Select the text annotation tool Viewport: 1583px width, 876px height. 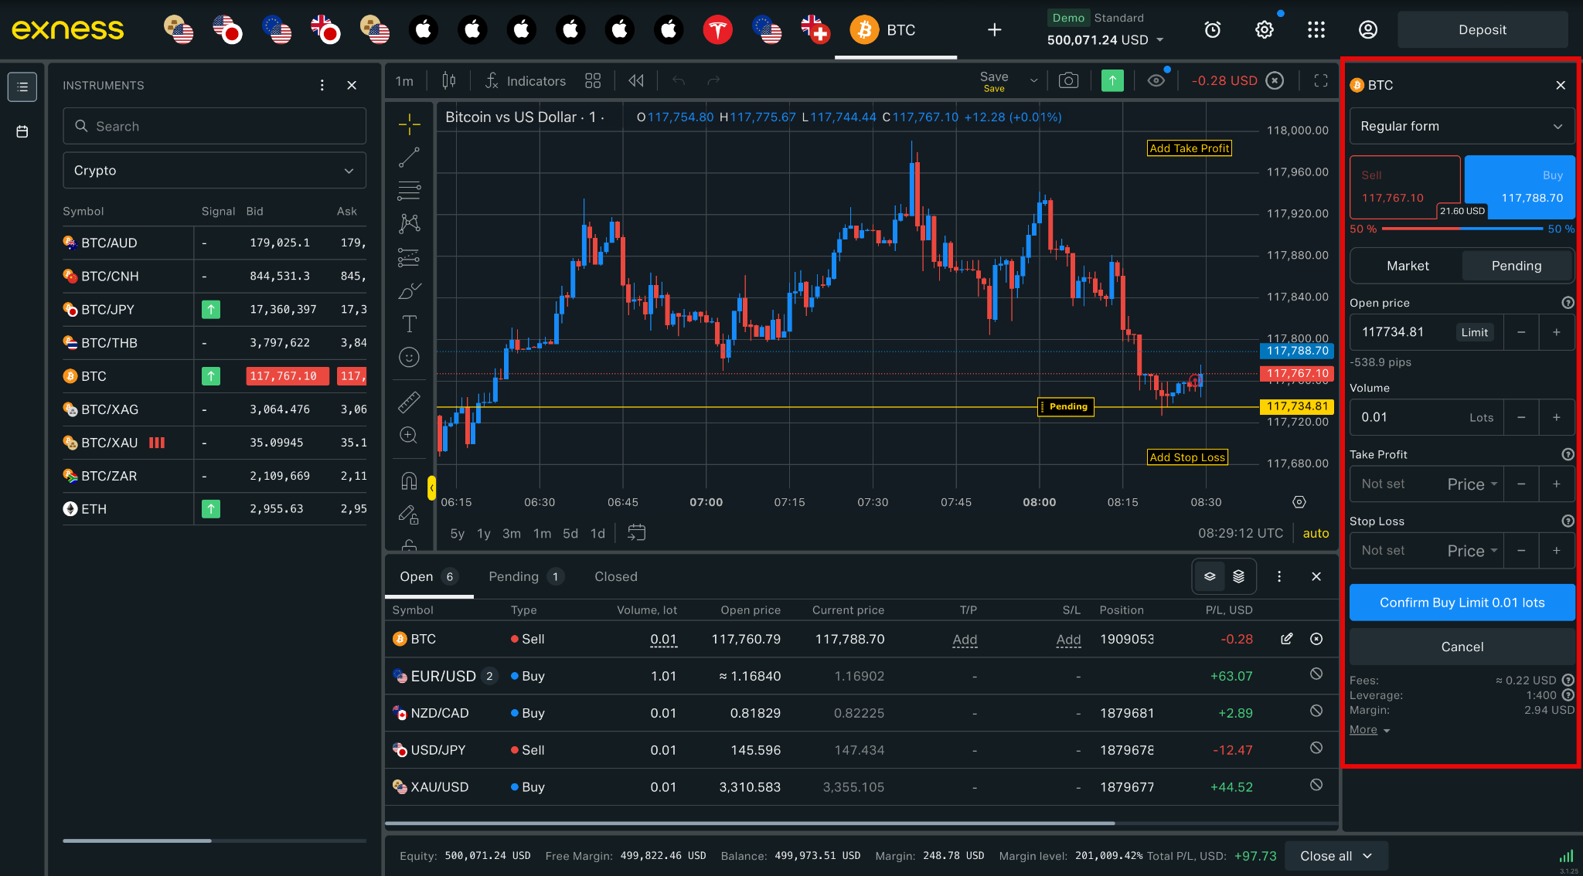(409, 324)
